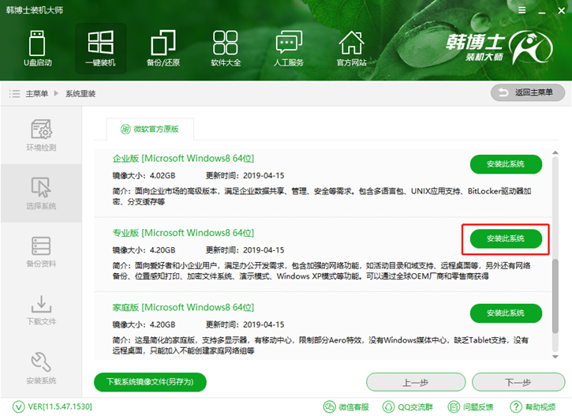572x416 pixels.
Task: Select the 一键装机 toolbar icon
Action: coord(100,47)
